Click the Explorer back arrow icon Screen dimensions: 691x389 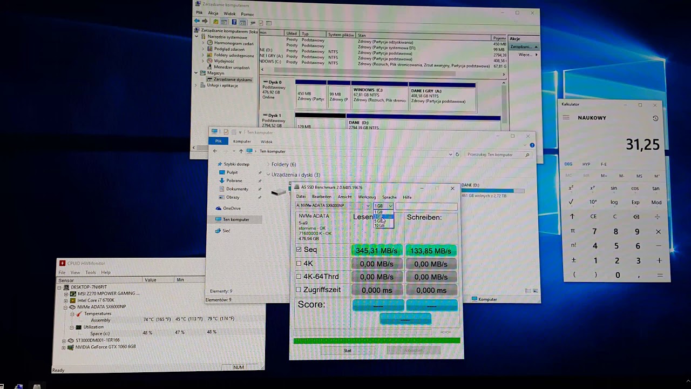coord(215,151)
